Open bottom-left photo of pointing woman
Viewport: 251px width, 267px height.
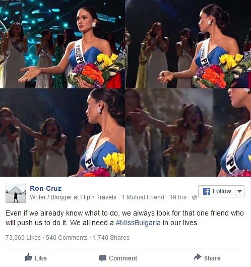point(62,132)
